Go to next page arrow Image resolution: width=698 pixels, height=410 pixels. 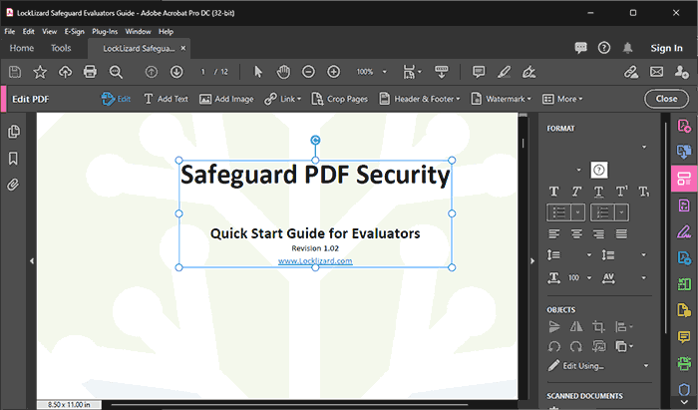(x=176, y=72)
